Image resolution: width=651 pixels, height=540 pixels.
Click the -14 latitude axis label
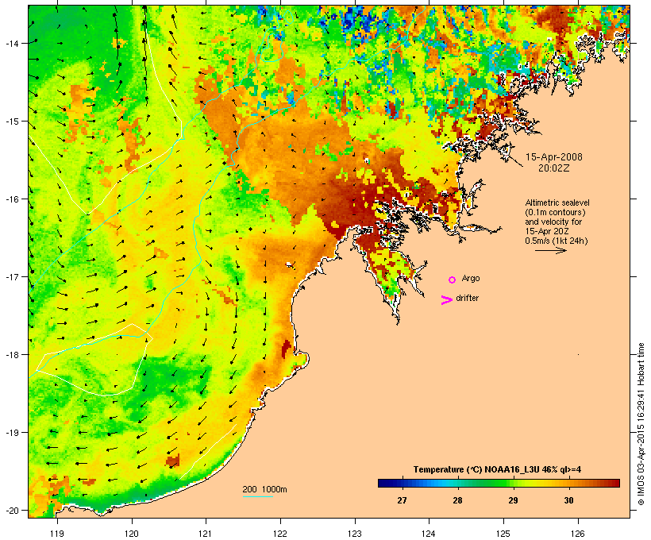click(x=11, y=44)
